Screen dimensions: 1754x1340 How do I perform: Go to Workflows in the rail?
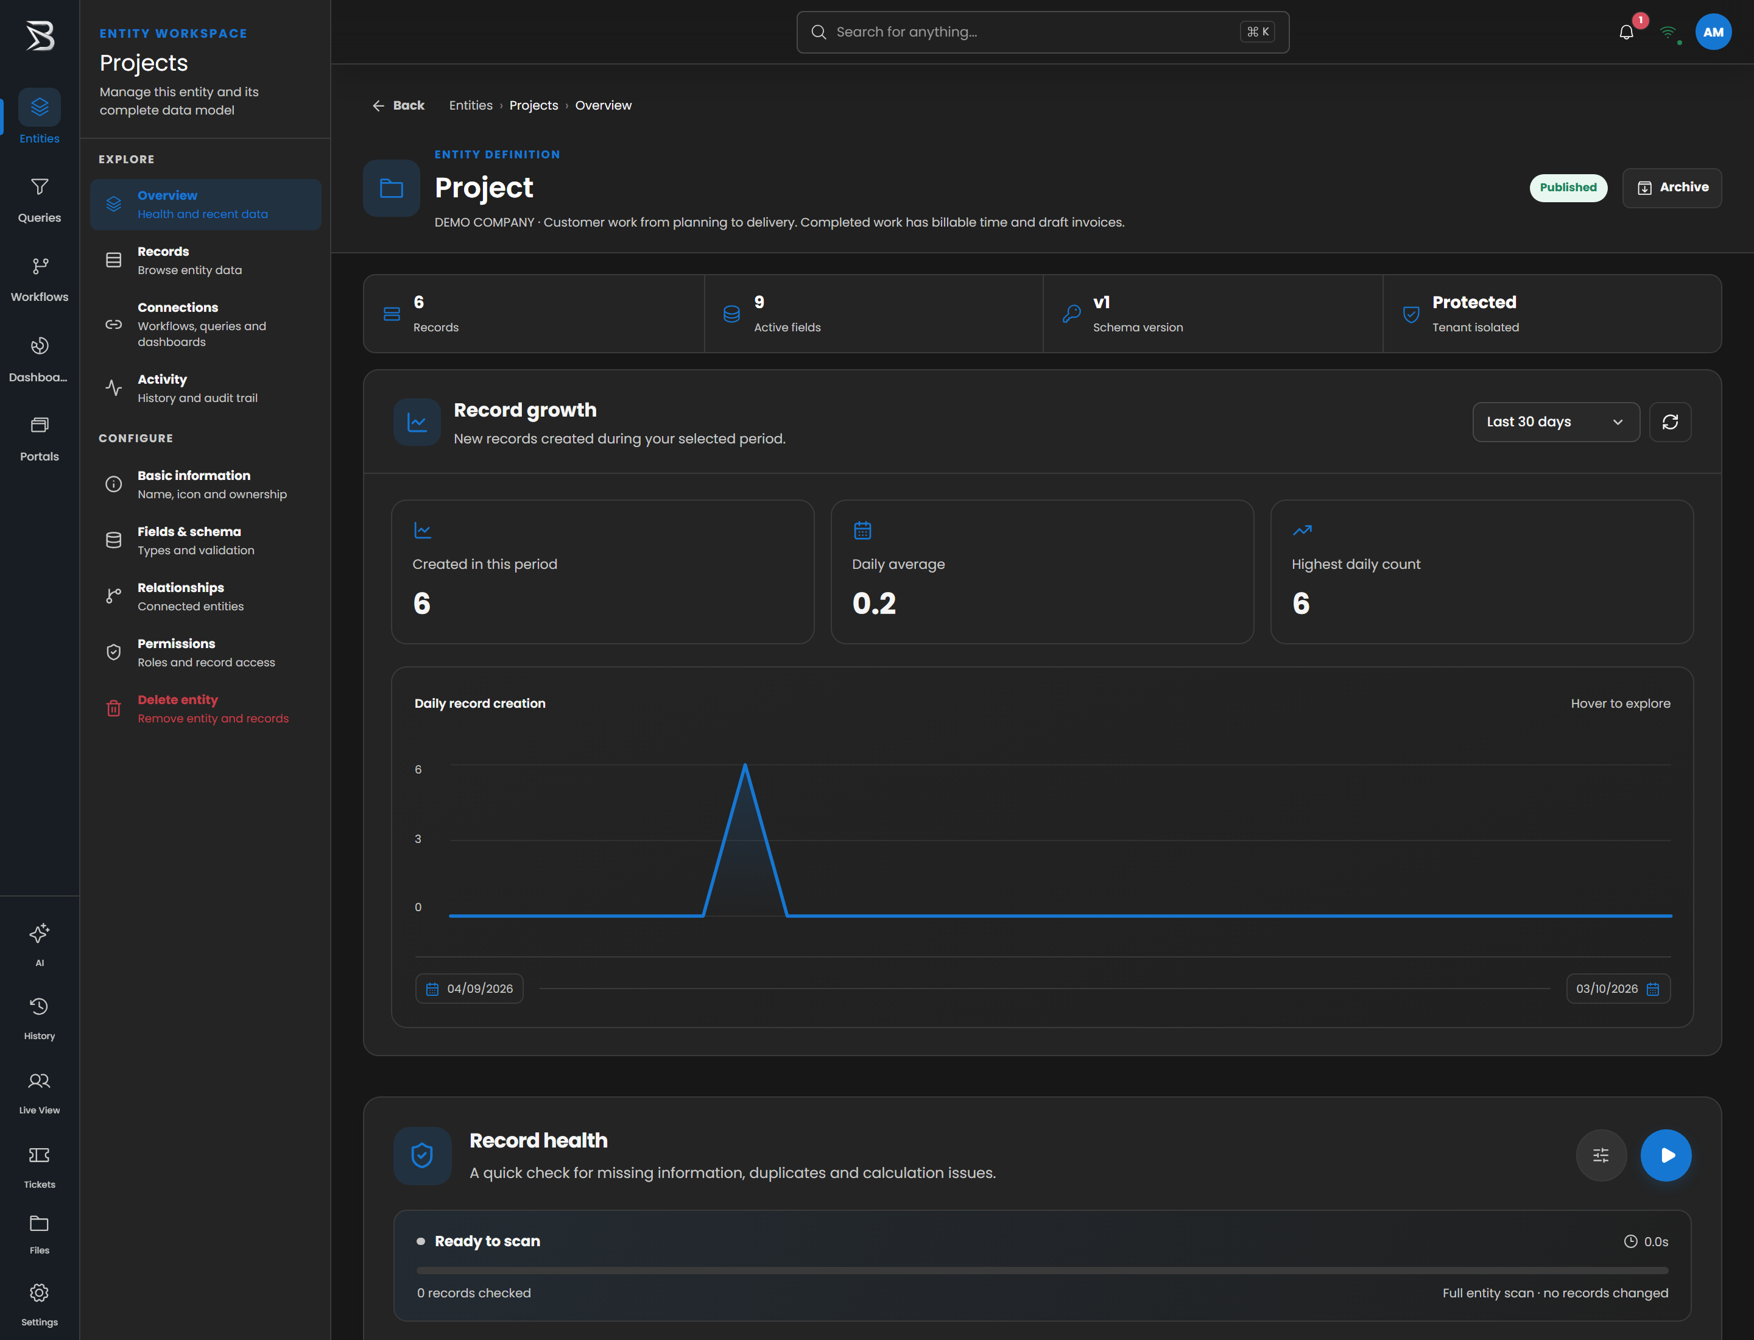[39, 278]
